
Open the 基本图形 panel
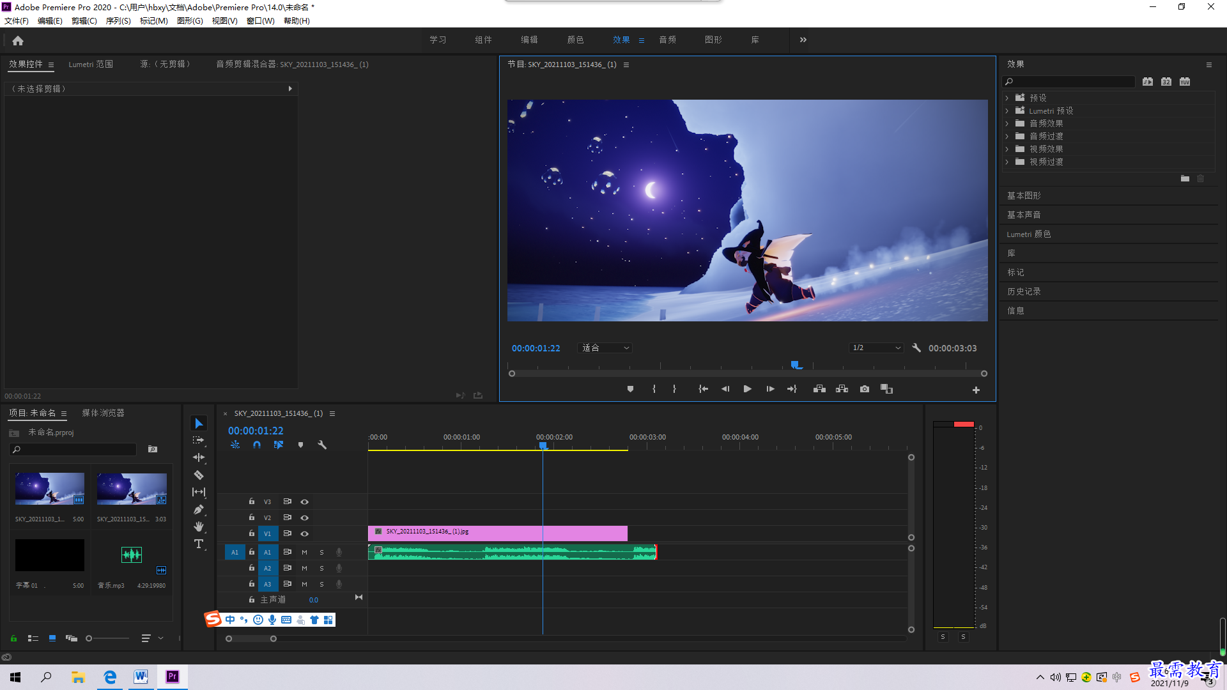1024,195
